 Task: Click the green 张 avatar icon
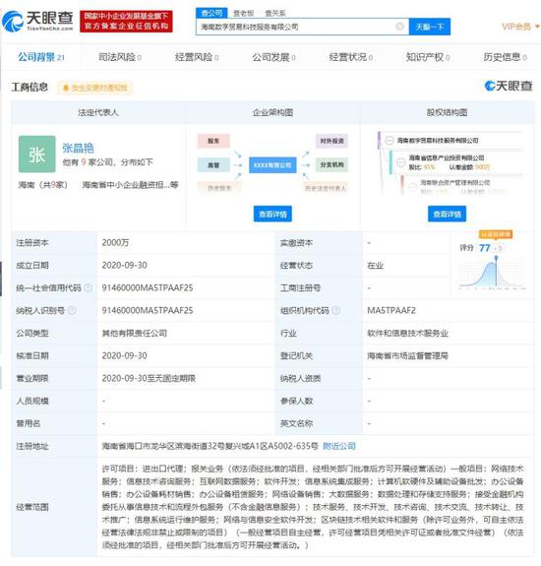pos(36,155)
